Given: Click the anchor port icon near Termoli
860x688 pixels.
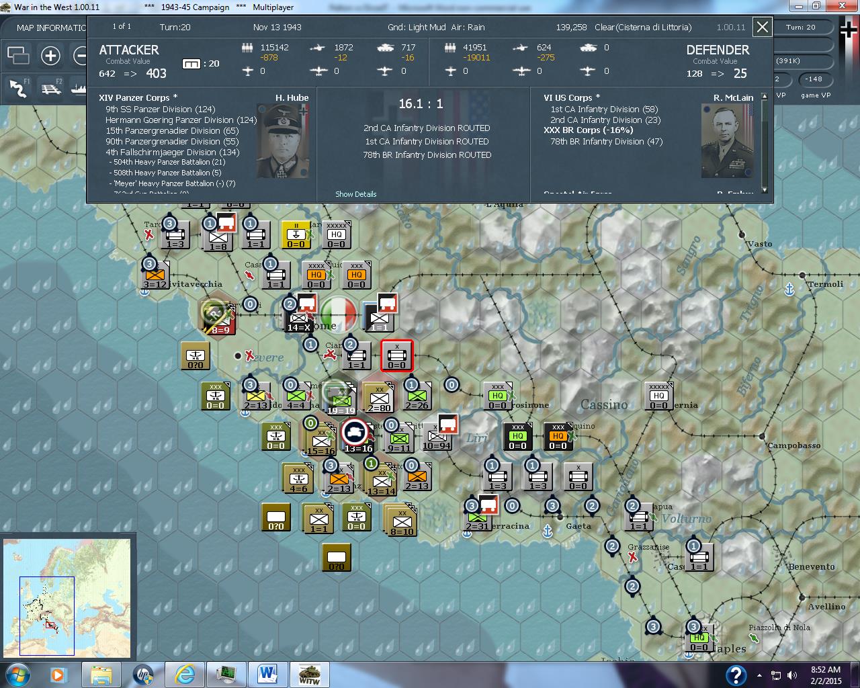Looking at the screenshot, I should (x=790, y=289).
